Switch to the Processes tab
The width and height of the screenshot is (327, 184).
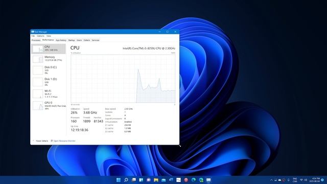coord(36,40)
